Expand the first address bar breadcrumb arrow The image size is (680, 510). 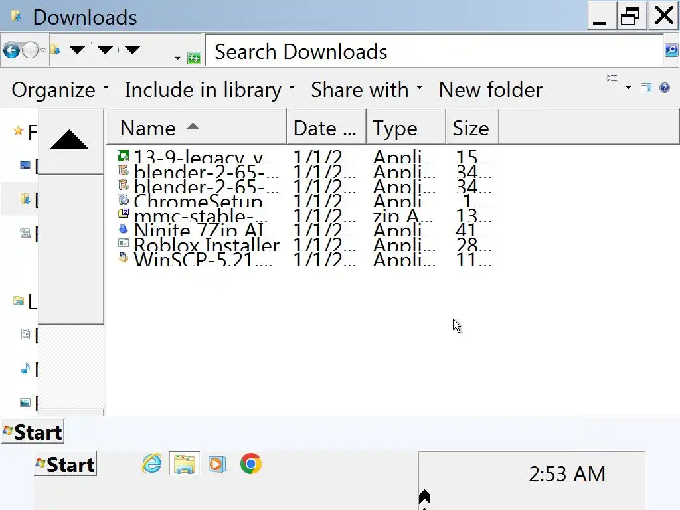pyautogui.click(x=77, y=50)
